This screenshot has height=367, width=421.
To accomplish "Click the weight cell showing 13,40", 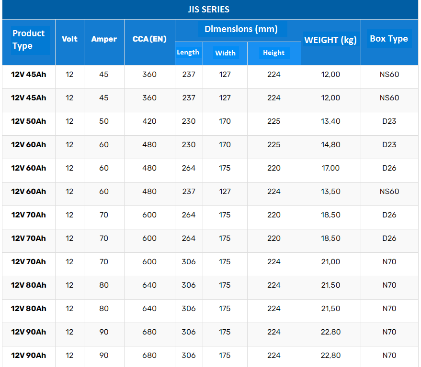I will [330, 121].
